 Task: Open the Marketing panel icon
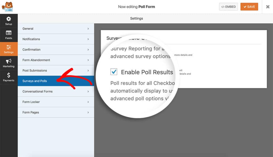(x=9, y=61)
